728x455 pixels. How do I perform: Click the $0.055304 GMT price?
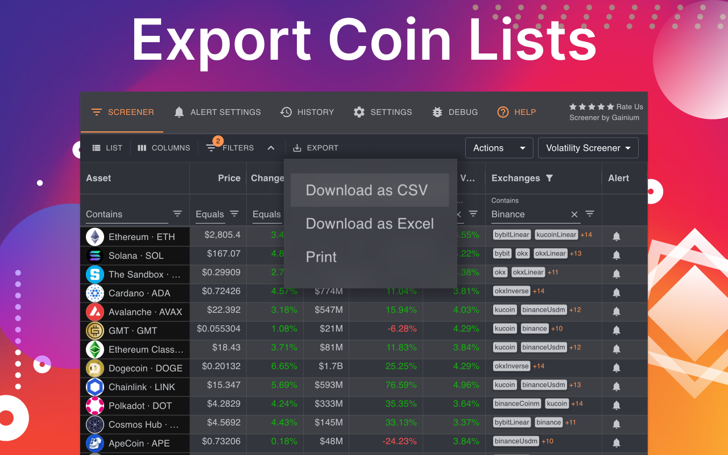(218, 328)
